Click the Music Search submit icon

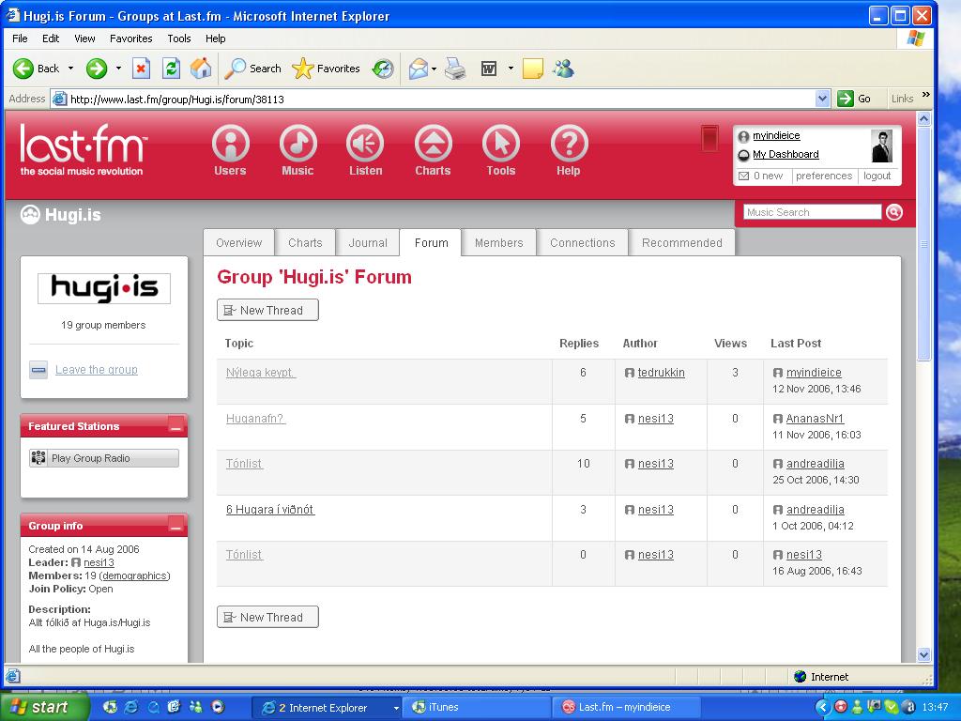click(894, 212)
